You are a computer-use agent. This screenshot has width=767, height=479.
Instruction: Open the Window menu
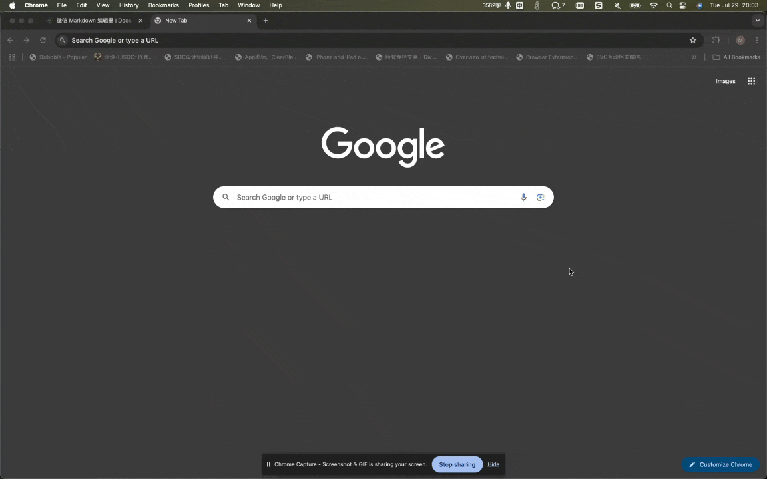click(x=248, y=5)
